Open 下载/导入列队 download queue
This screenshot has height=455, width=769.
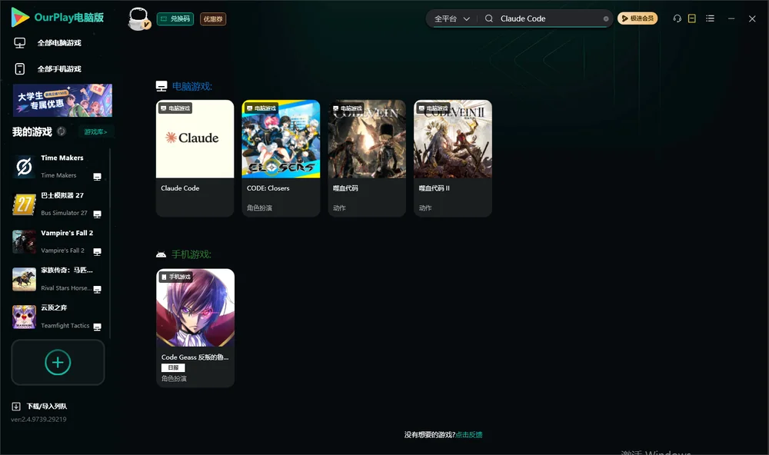click(x=40, y=407)
